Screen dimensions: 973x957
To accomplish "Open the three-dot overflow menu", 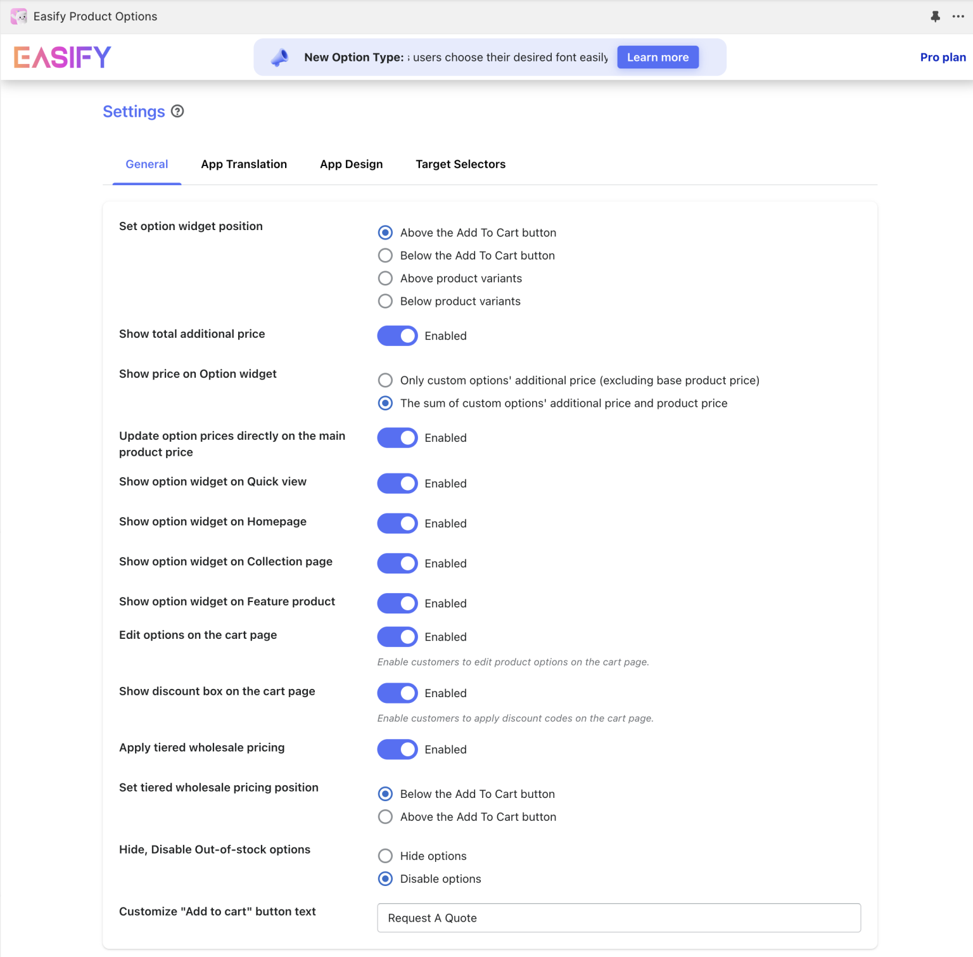I will 958,16.
